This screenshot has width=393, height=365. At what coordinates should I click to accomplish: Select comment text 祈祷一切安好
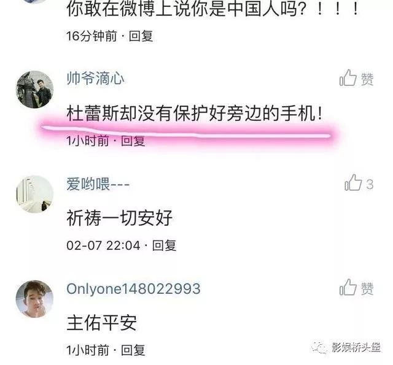coord(119,218)
